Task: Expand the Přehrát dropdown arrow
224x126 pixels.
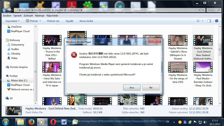Action: 40,21
